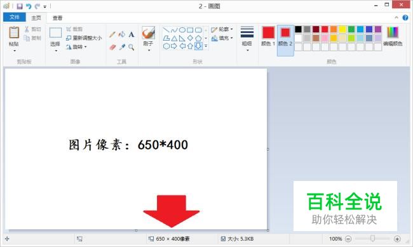The width and height of the screenshot is (413, 247).
Task: Choose the Triangle shape
Action: [174, 38]
